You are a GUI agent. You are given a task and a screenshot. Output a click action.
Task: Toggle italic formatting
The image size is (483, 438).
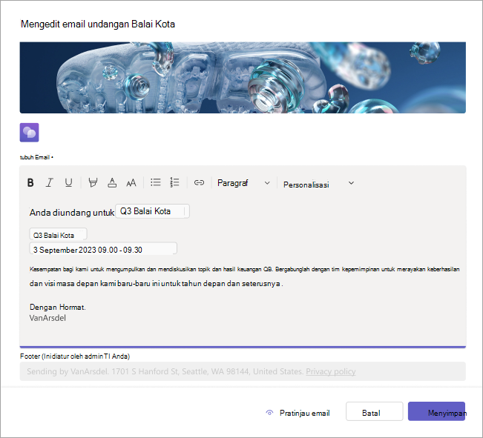(x=49, y=182)
